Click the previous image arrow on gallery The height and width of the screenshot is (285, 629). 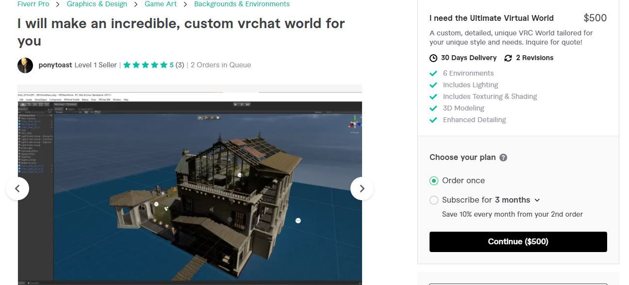tap(17, 189)
